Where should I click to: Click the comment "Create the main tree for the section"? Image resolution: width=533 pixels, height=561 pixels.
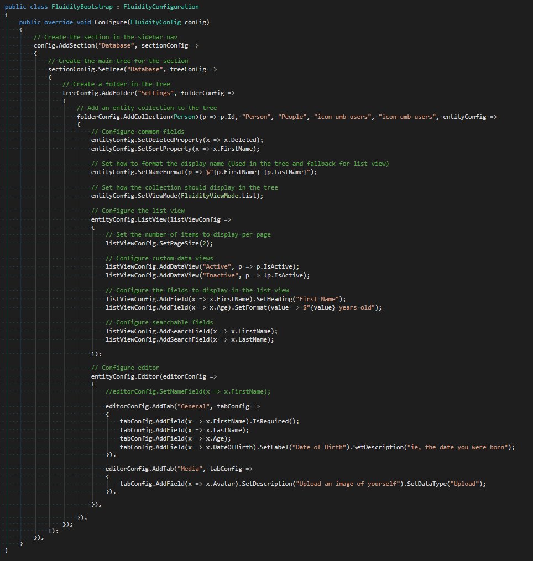click(x=118, y=61)
